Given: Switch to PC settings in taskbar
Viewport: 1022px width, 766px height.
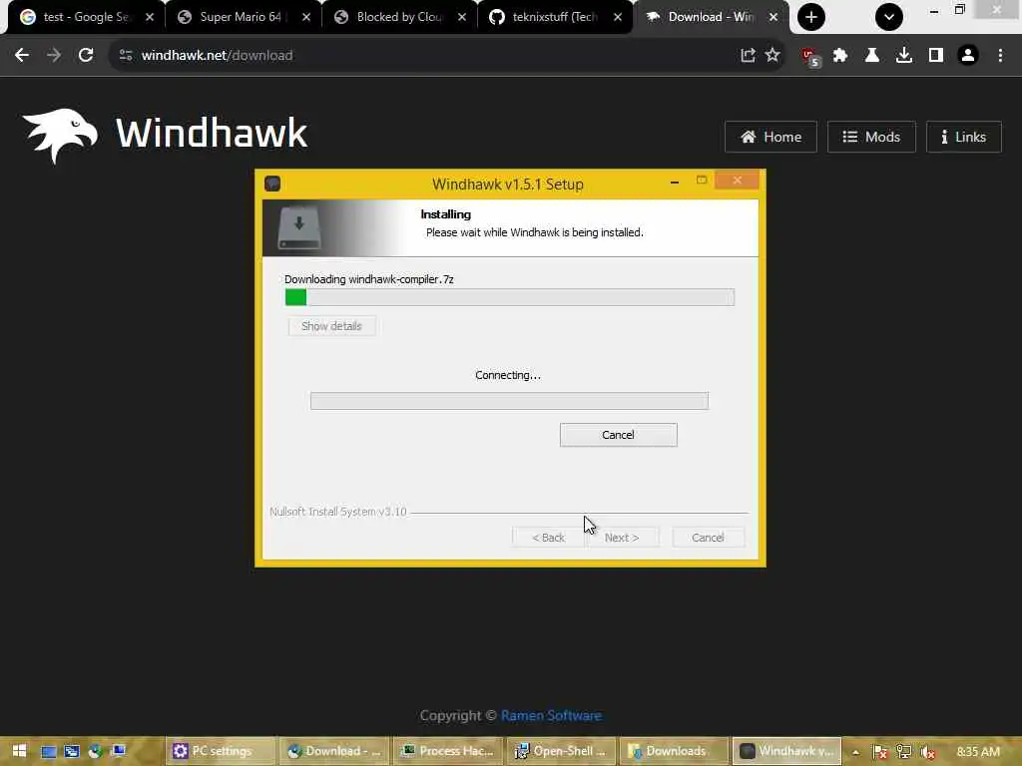Looking at the screenshot, I should [x=221, y=751].
